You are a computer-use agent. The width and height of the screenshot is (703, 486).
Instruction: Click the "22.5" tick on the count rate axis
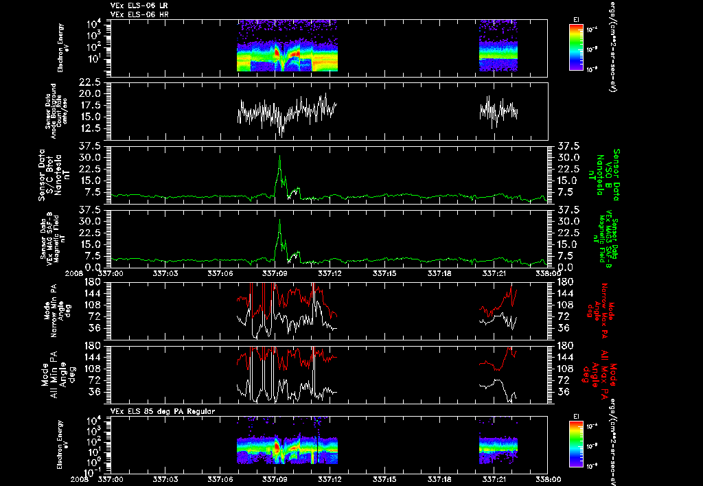click(x=91, y=82)
